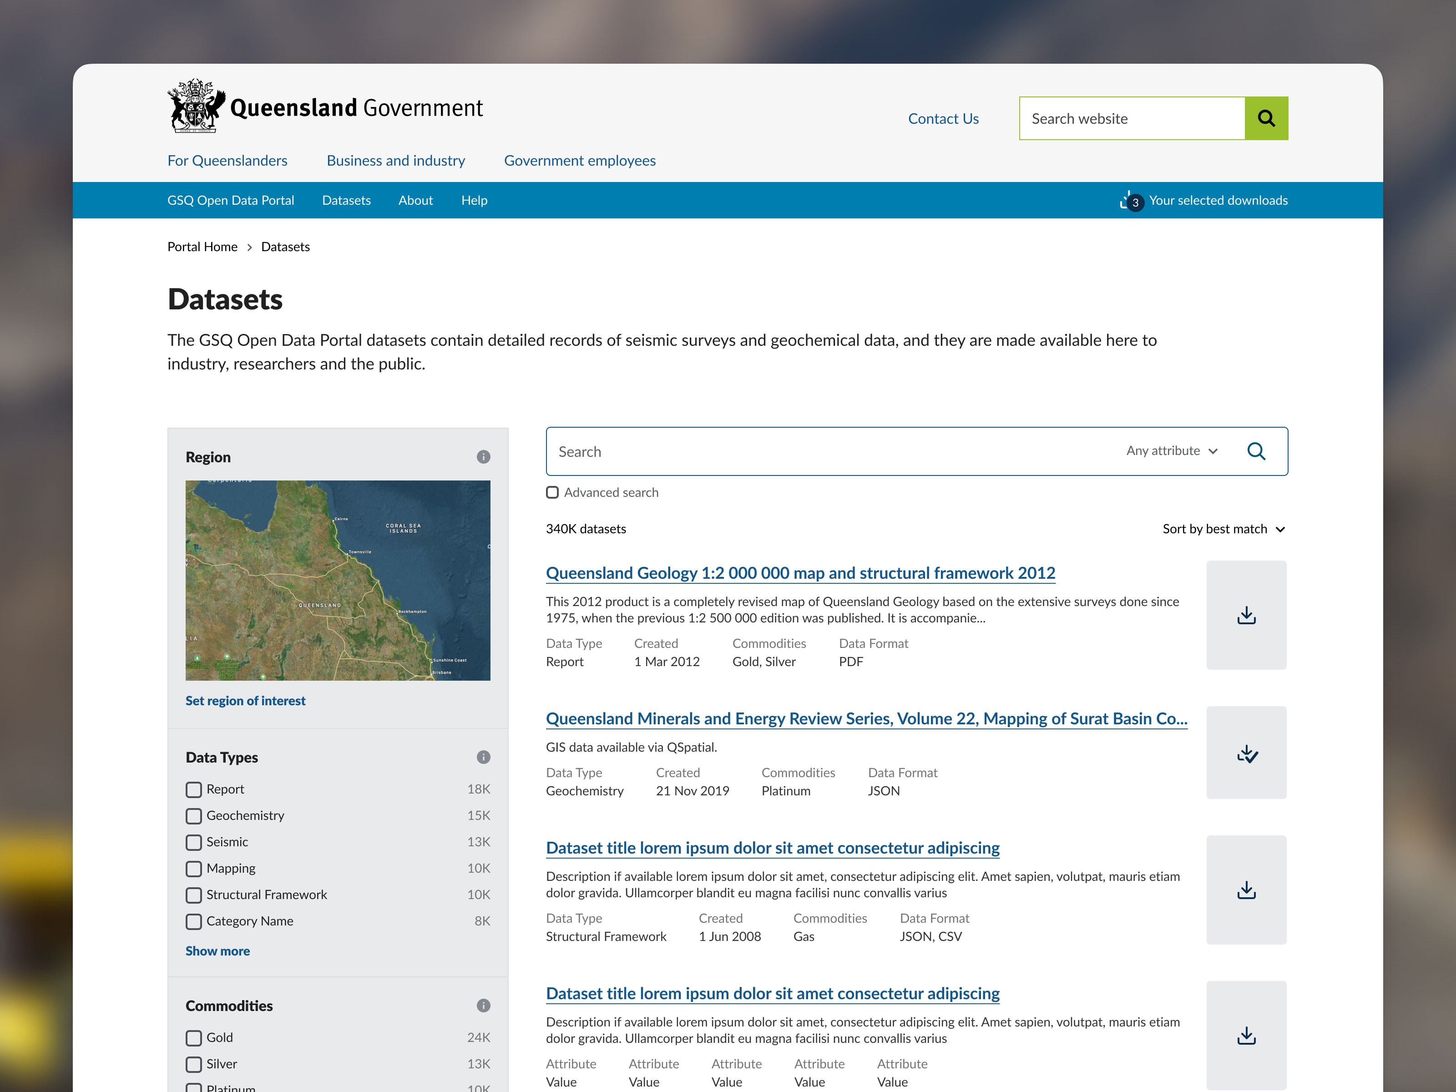
Task: Download the Structural Framework lorem ipsum dataset
Action: pyautogui.click(x=1246, y=890)
